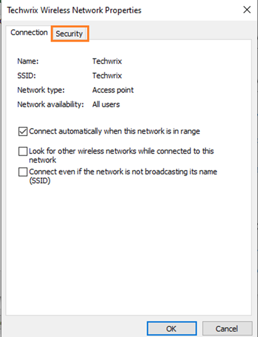Viewport: 258px width, 337px height.
Task: Select the Connection tab
Action: (28, 32)
